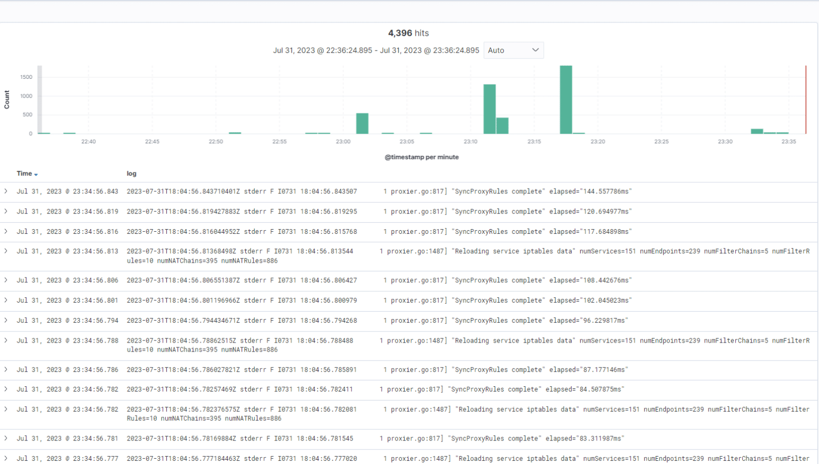Expand the 23:34:56.781 SyncProxyRules entry

[x=6, y=438]
